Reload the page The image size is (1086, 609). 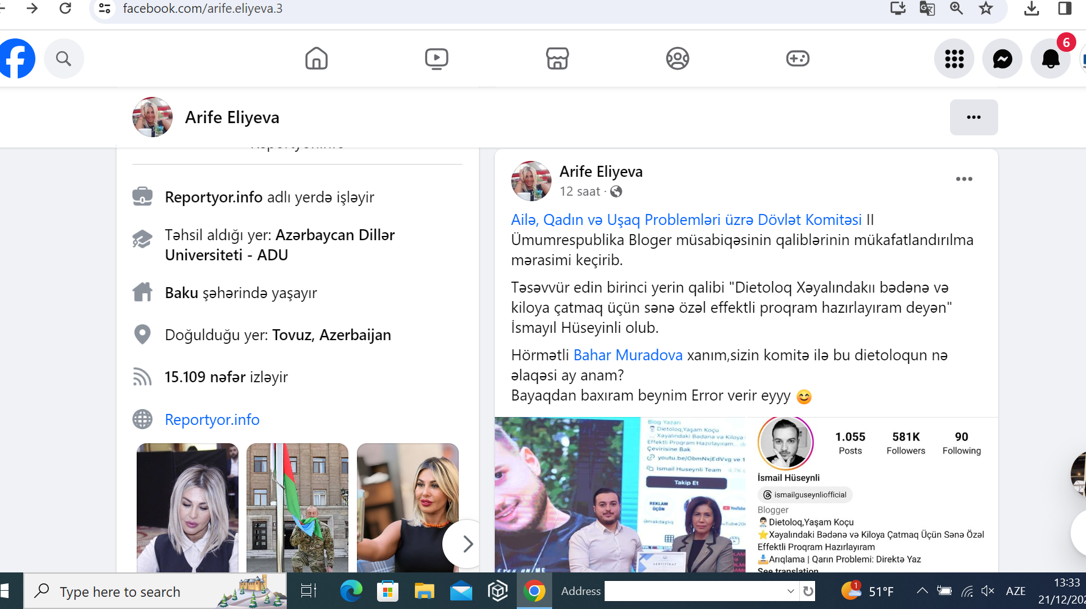point(65,9)
